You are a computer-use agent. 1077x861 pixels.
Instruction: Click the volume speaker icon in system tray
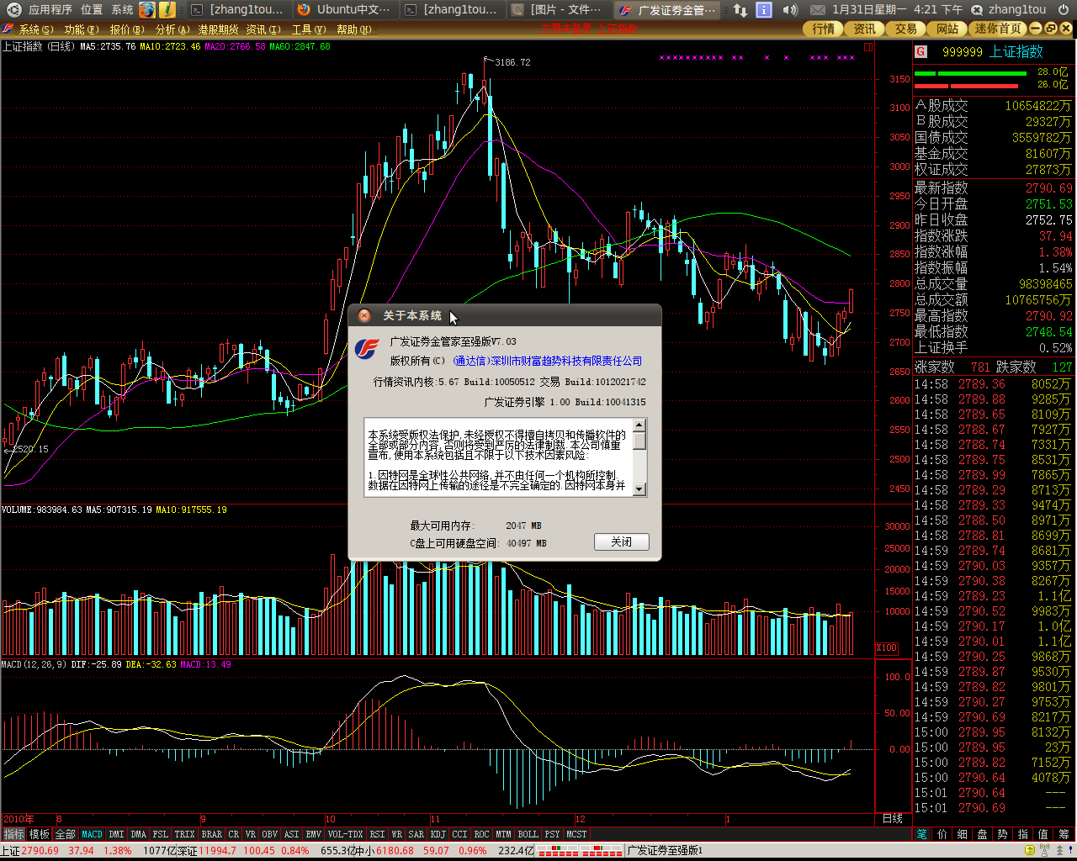tap(790, 9)
